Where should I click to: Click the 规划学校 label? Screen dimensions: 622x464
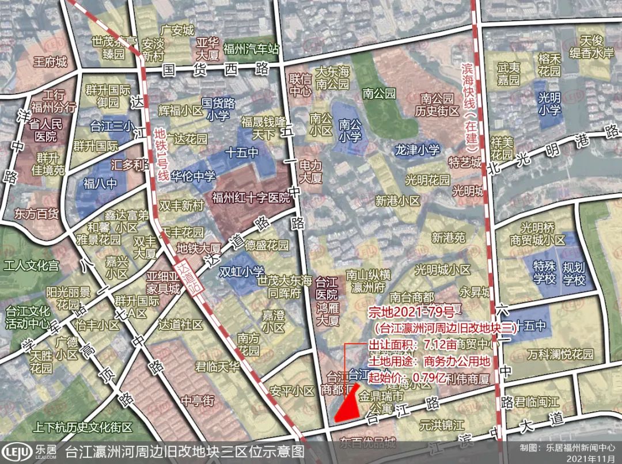574,273
